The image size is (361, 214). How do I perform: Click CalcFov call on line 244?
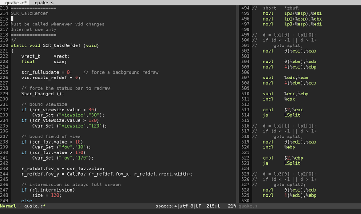click(x=76, y=174)
